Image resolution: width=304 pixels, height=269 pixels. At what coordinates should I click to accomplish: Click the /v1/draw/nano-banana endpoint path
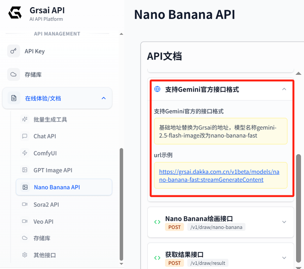point(216,227)
